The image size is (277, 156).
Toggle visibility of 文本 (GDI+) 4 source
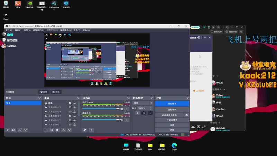tap(70, 112)
